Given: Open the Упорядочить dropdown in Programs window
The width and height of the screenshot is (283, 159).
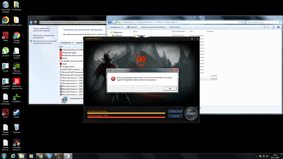Looking at the screenshot, I should click(67, 42).
